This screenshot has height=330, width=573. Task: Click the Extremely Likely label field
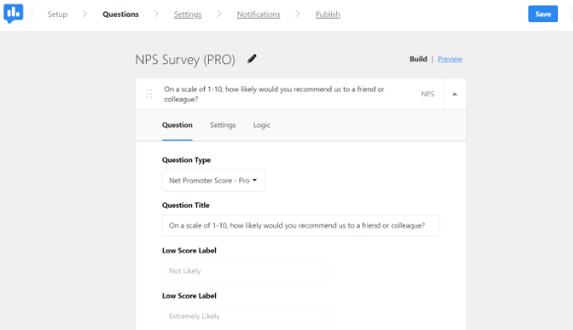tap(245, 316)
